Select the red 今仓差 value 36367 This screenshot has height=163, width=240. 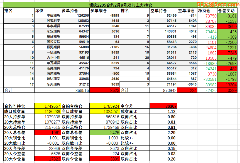[163, 106]
